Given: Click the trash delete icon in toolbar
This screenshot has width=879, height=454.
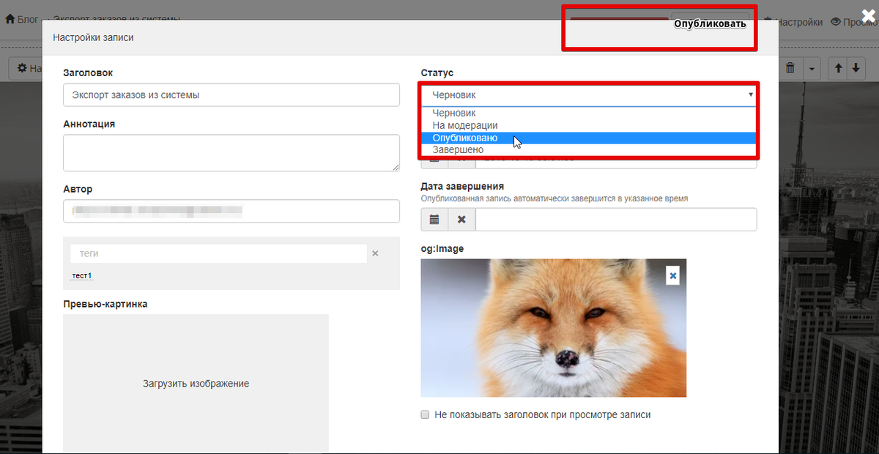Looking at the screenshot, I should 790,68.
